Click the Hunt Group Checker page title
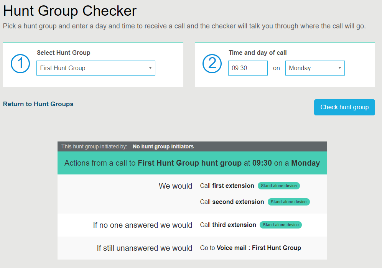The image size is (382, 268). click(x=70, y=11)
